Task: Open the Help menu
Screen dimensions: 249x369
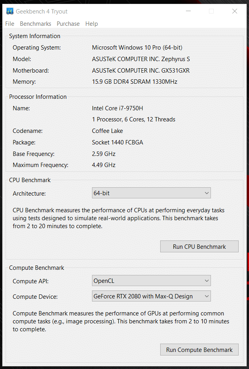Action: pyautogui.click(x=92, y=24)
